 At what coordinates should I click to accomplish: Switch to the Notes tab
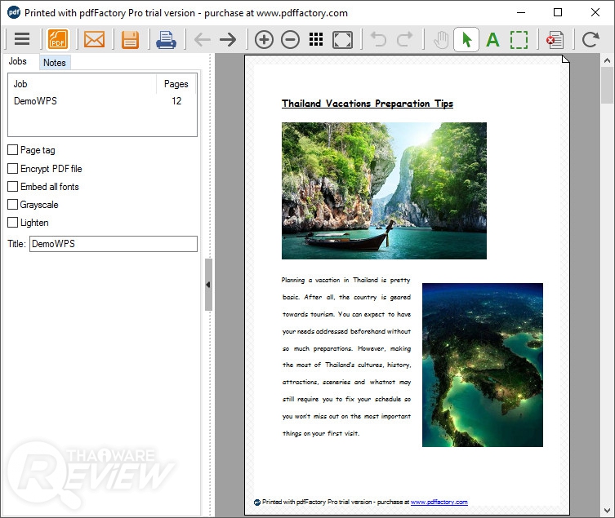click(55, 63)
